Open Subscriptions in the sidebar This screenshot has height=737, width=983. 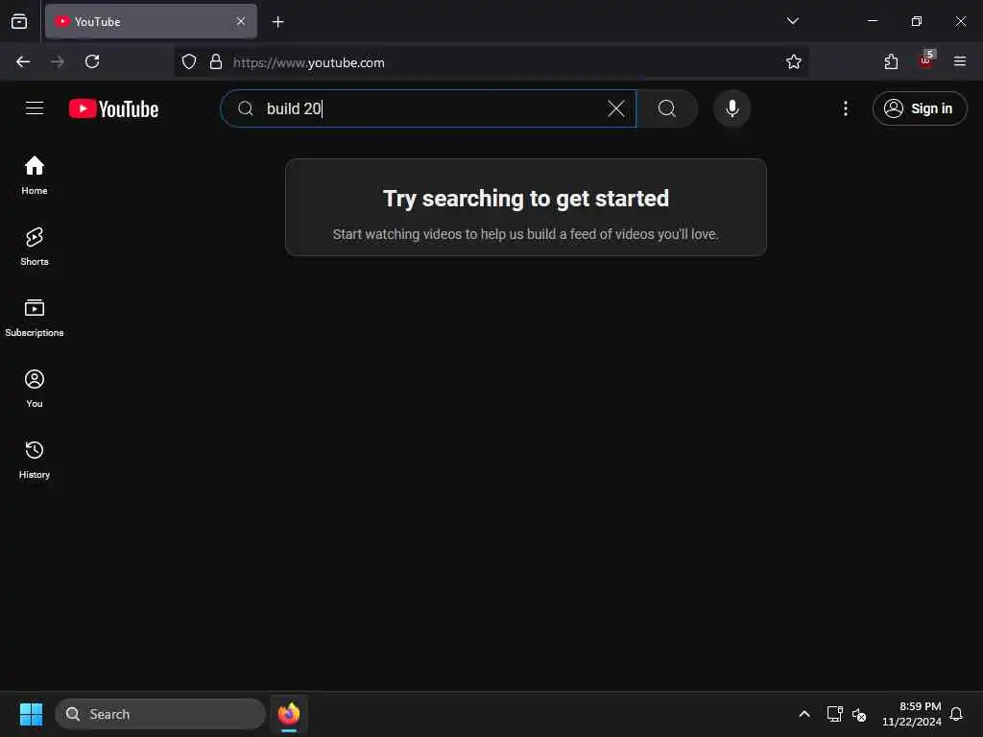[35, 318]
